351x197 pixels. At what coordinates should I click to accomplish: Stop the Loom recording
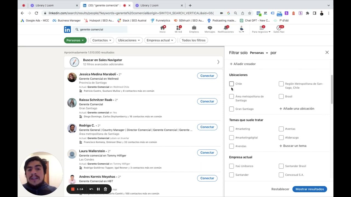point(73,189)
